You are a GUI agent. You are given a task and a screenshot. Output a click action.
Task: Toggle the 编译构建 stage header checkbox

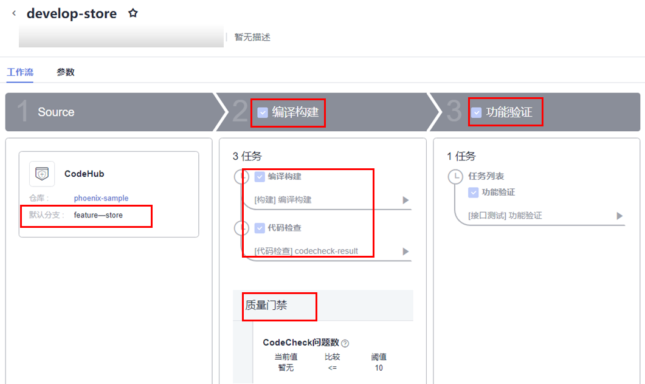pyautogui.click(x=263, y=112)
